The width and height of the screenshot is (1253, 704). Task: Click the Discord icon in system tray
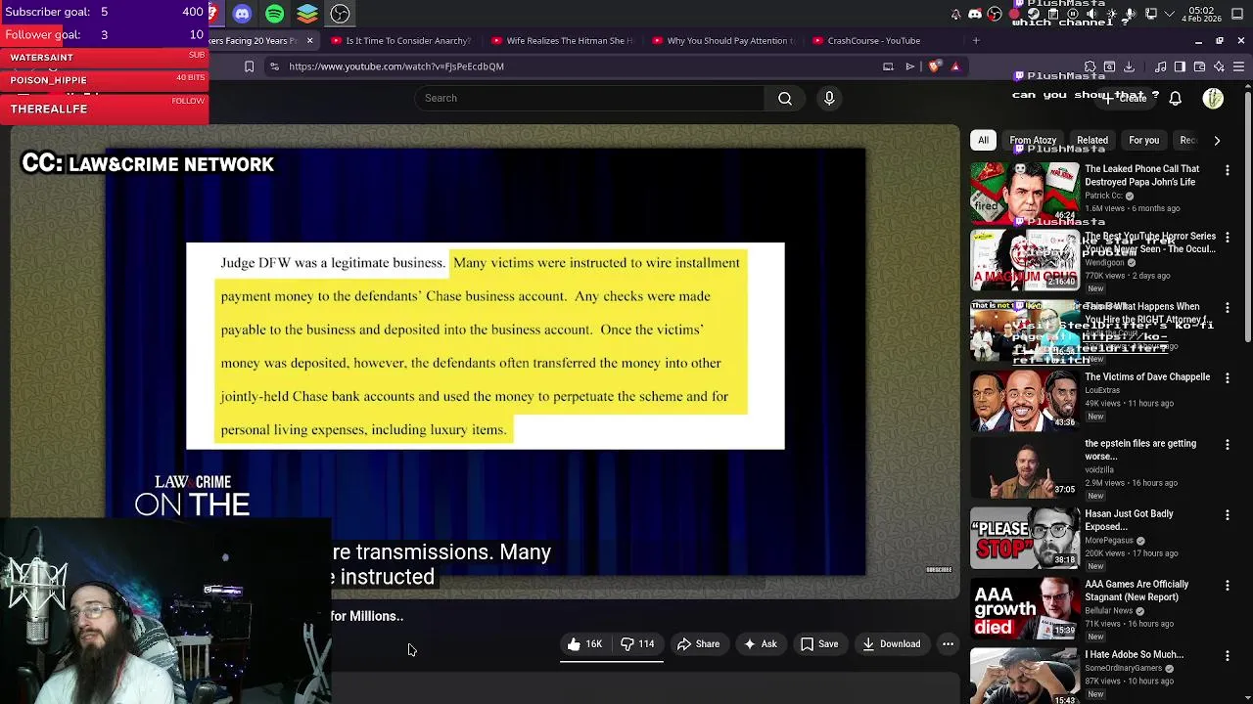pyautogui.click(x=975, y=14)
